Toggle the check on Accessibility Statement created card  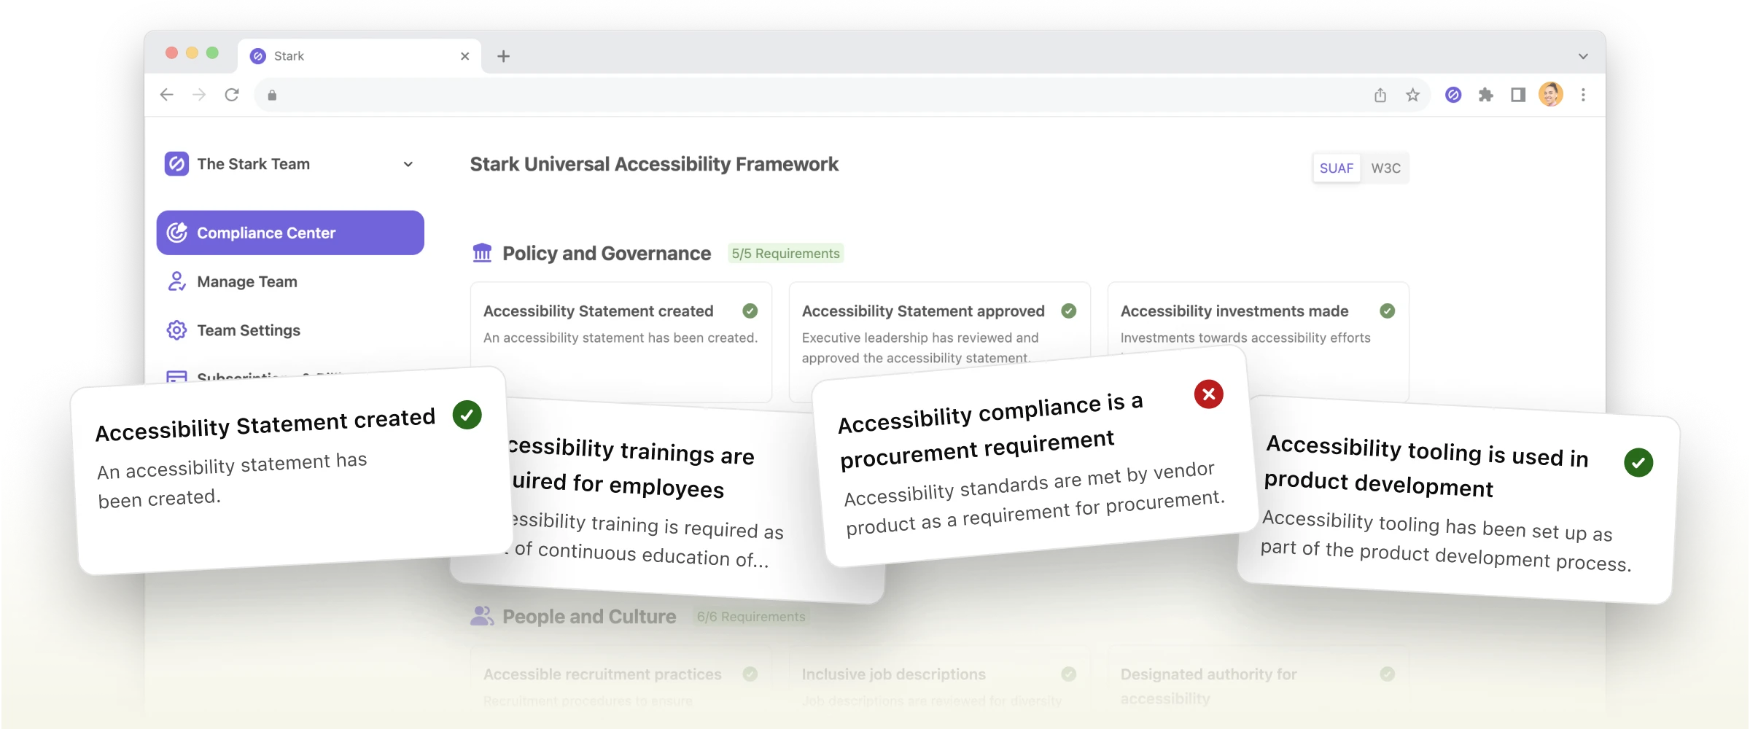[x=467, y=415]
